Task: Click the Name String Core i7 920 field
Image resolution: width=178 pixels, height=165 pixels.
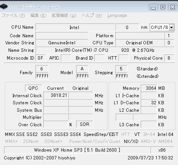Action: [105, 50]
